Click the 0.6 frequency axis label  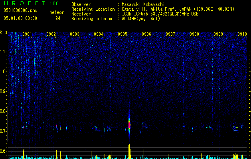pyautogui.click(x=4, y=151)
